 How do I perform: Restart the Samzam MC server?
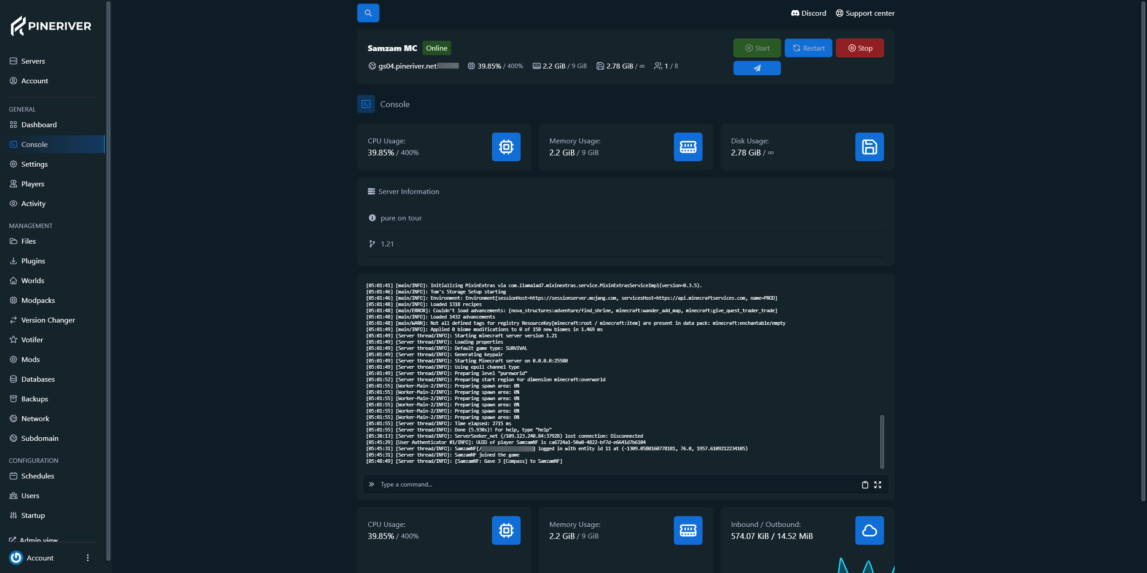808,48
